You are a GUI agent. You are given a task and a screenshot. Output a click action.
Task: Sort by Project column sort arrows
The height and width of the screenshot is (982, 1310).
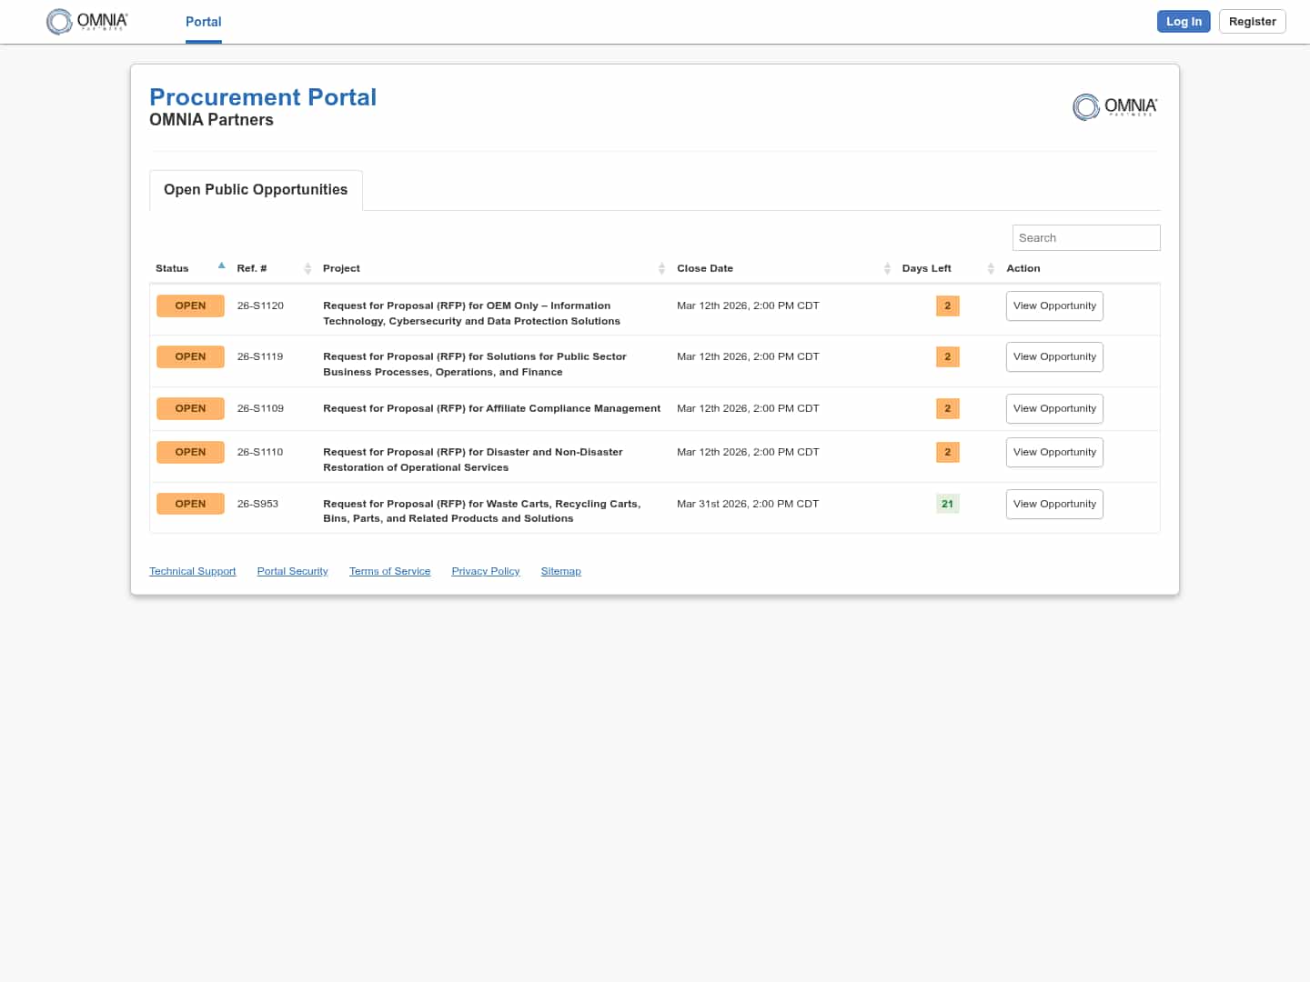[x=661, y=268]
